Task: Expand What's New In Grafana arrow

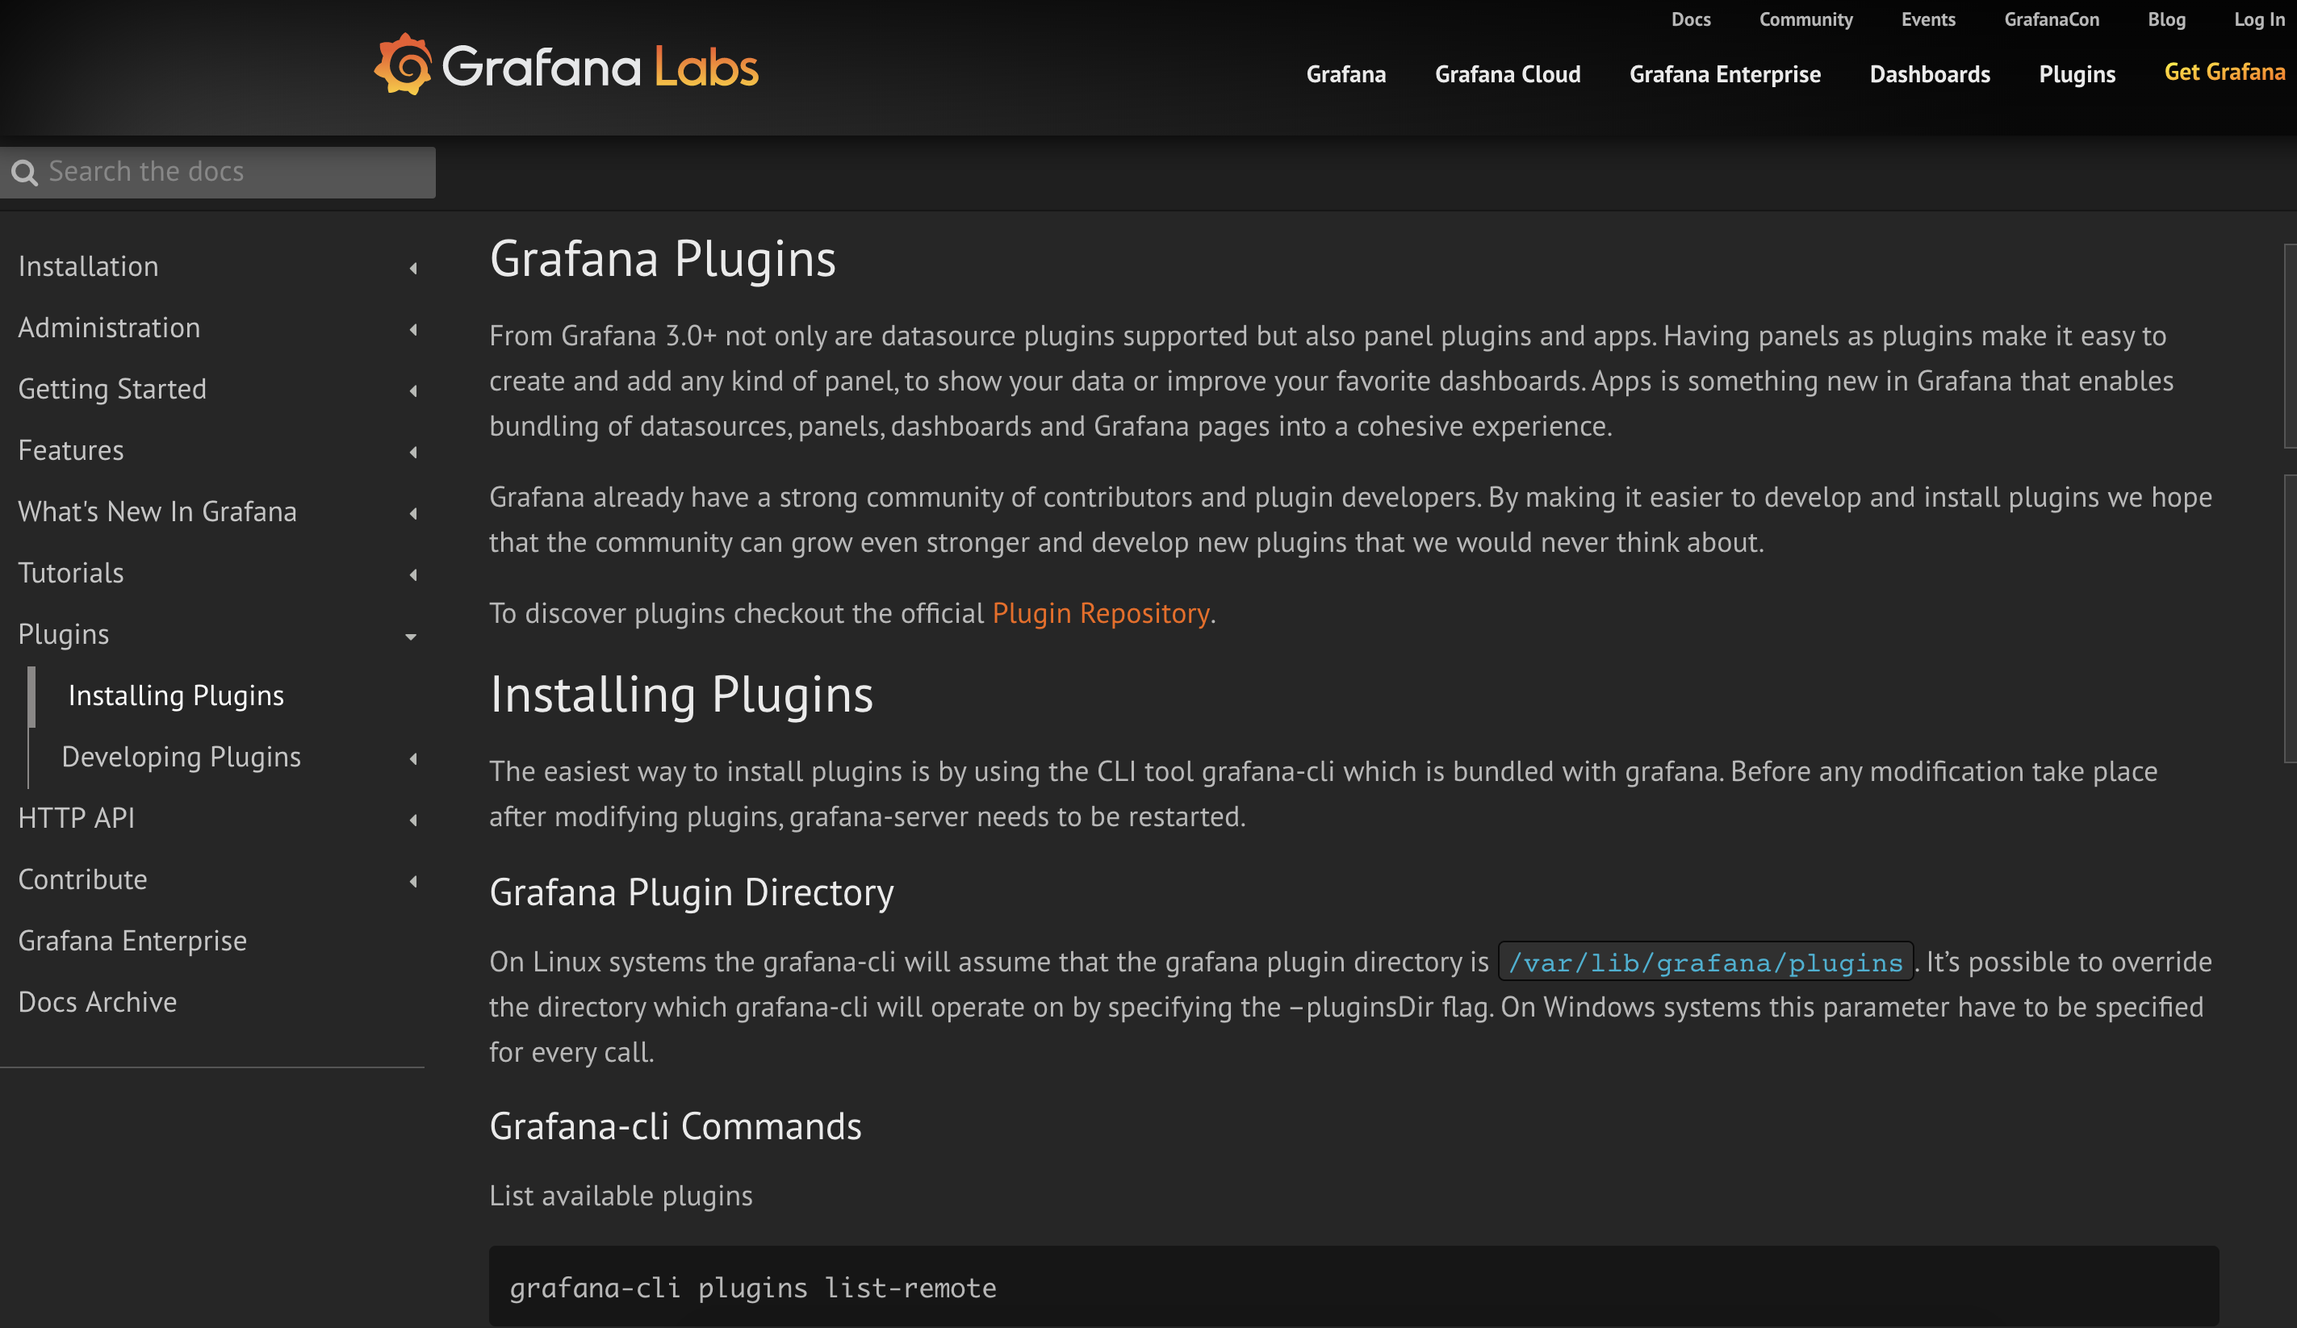Action: pos(413,513)
